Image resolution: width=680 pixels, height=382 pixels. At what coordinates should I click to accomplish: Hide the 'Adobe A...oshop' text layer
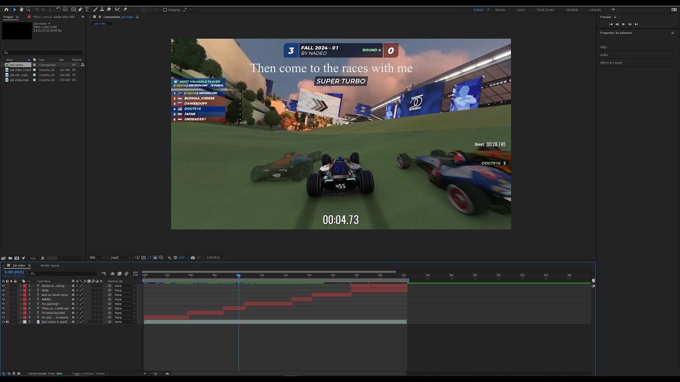pos(3,286)
